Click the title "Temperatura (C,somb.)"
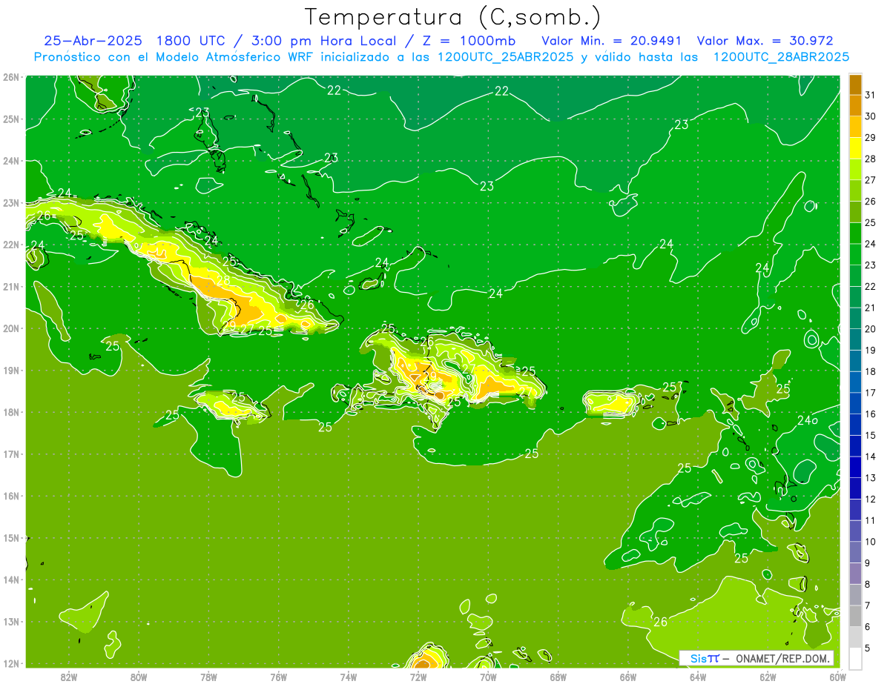Screen dimensions: 890x687 (x=453, y=17)
